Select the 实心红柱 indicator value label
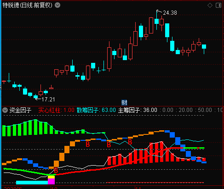 coord(56,110)
